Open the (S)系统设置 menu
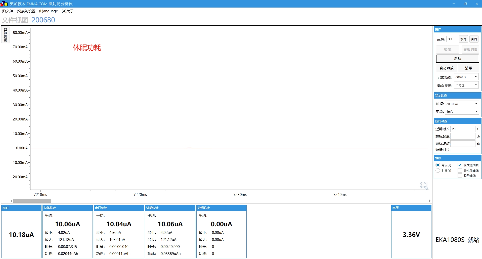The width and height of the screenshot is (482, 259). (26, 11)
